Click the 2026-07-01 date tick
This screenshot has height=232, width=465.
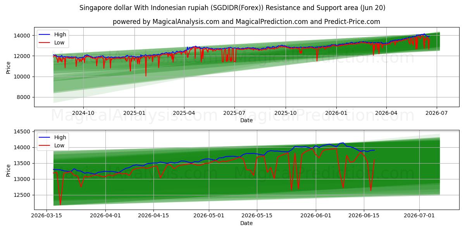click(x=419, y=215)
